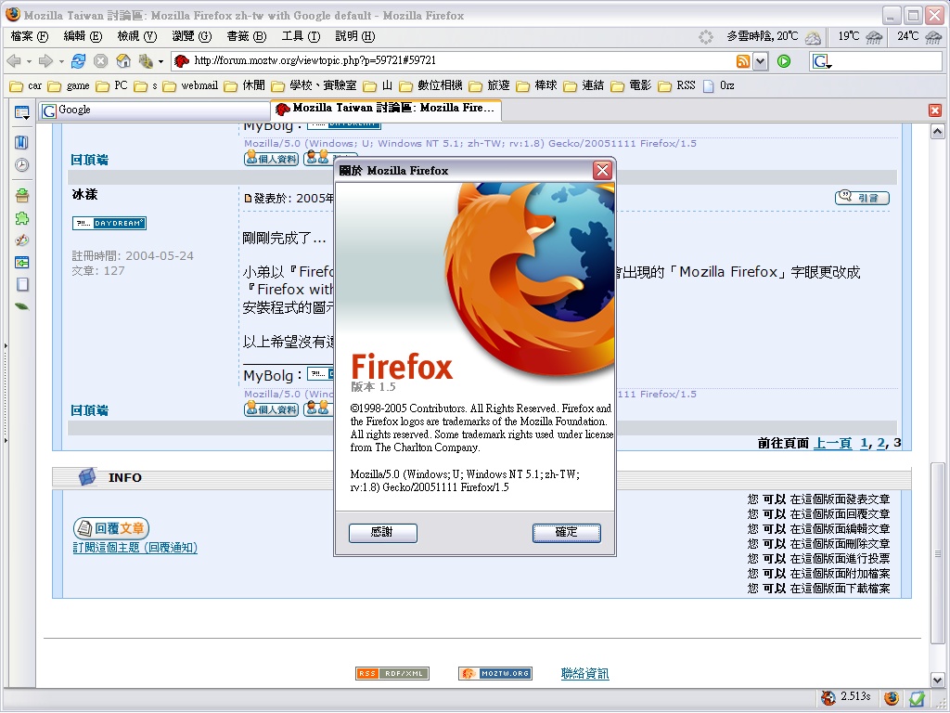Click the current weather cloudy icon

tap(813, 37)
